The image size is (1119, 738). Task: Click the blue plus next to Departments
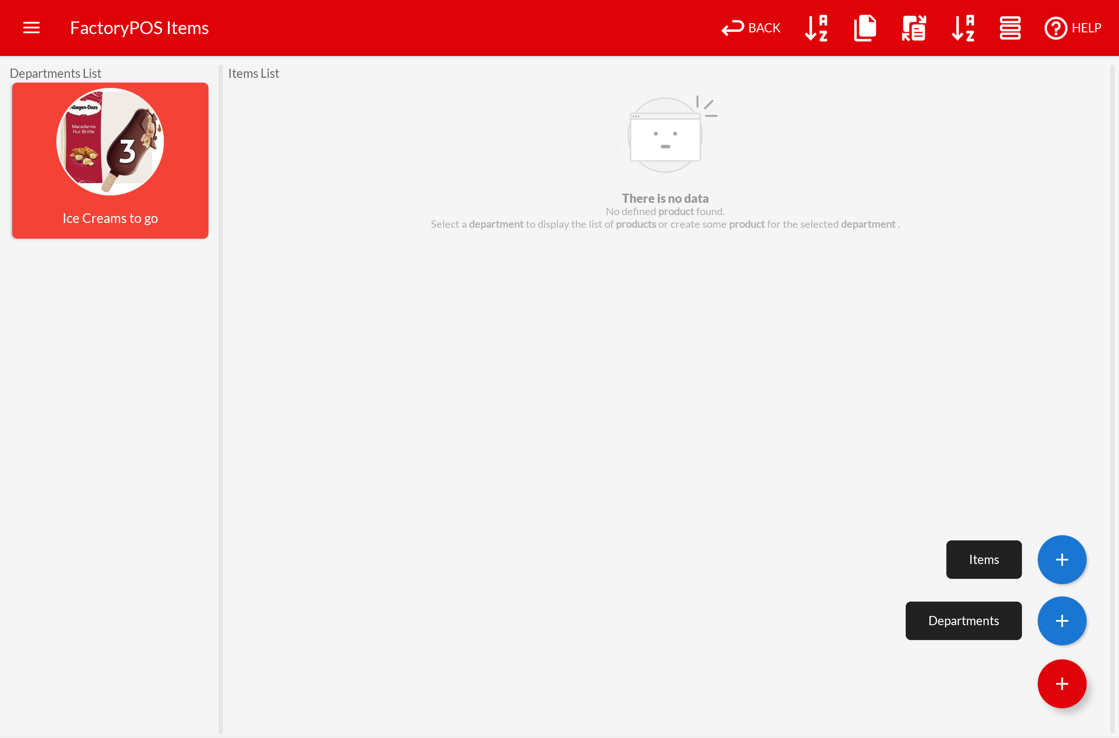1062,620
